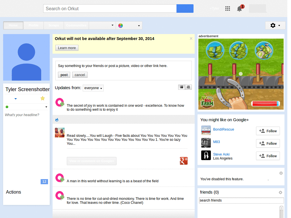Click the search friends field
Image resolution: width=291 pixels, height=218 pixels.
coord(241,200)
